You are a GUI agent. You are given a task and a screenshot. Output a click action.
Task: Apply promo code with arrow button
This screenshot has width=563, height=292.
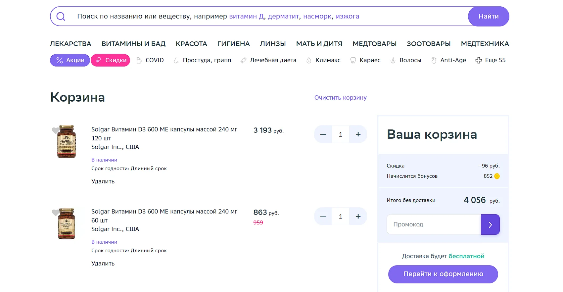click(x=490, y=224)
